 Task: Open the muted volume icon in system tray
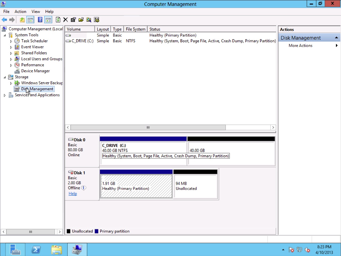[x=307, y=250]
